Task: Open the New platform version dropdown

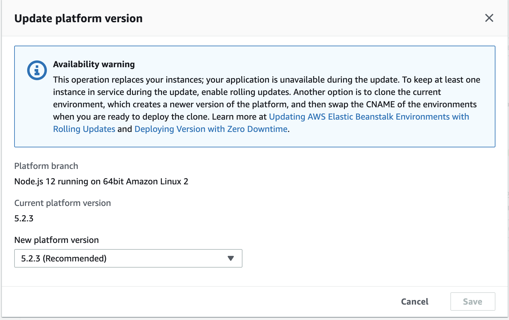Action: coord(128,258)
